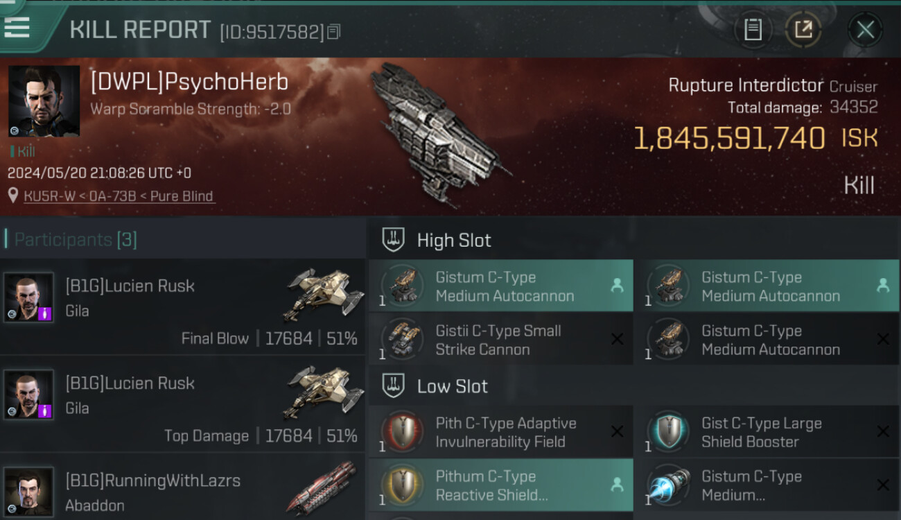
Task: Click the High Slot section icon
Action: click(394, 241)
